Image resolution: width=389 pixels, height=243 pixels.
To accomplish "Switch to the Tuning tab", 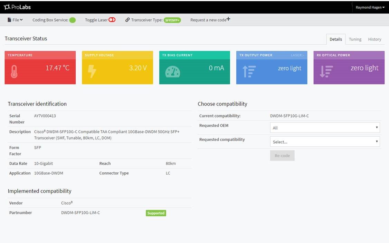I will pos(355,39).
